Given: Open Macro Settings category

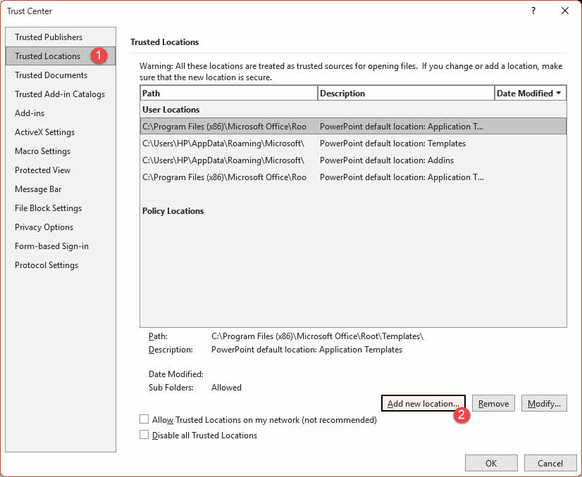Looking at the screenshot, I should pyautogui.click(x=42, y=151).
